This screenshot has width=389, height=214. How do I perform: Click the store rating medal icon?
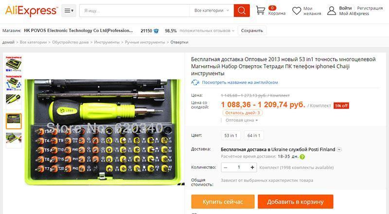[156, 31]
